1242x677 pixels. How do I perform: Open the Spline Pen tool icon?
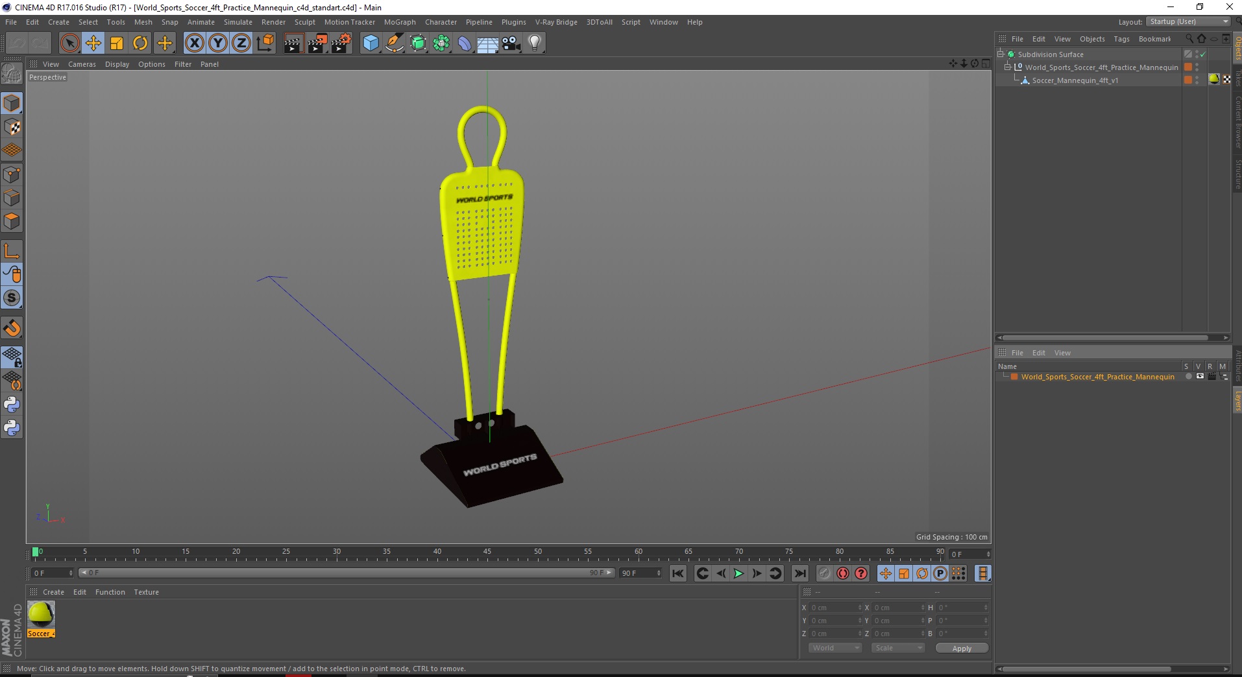tap(395, 43)
